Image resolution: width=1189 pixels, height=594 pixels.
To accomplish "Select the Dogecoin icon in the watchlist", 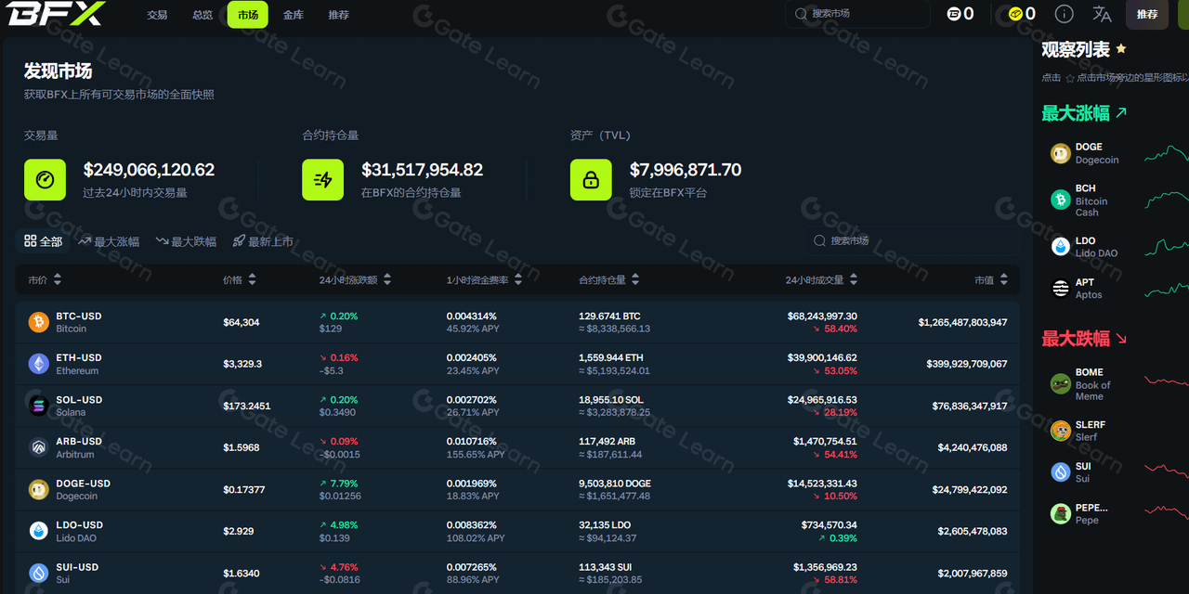I will (x=1060, y=152).
